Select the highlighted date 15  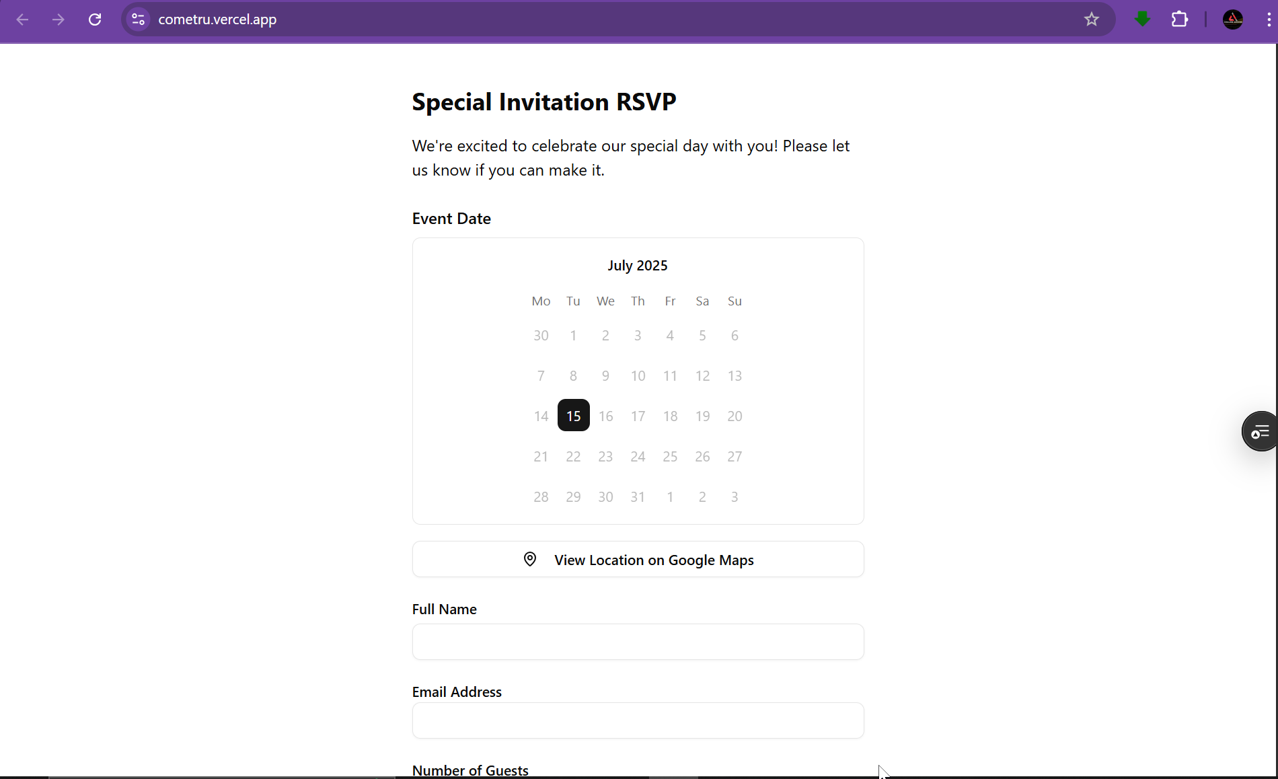click(x=573, y=416)
